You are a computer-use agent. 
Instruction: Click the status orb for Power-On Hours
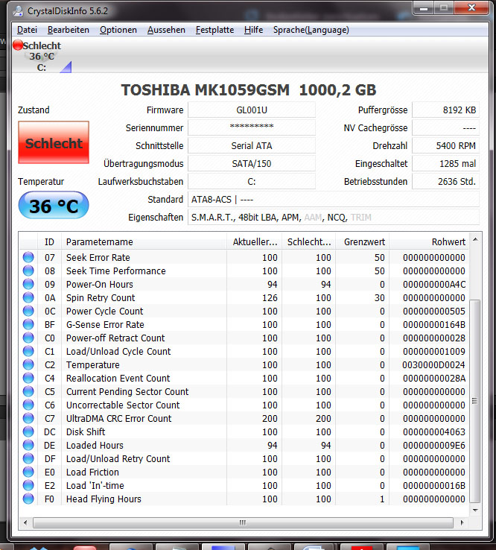coord(28,284)
